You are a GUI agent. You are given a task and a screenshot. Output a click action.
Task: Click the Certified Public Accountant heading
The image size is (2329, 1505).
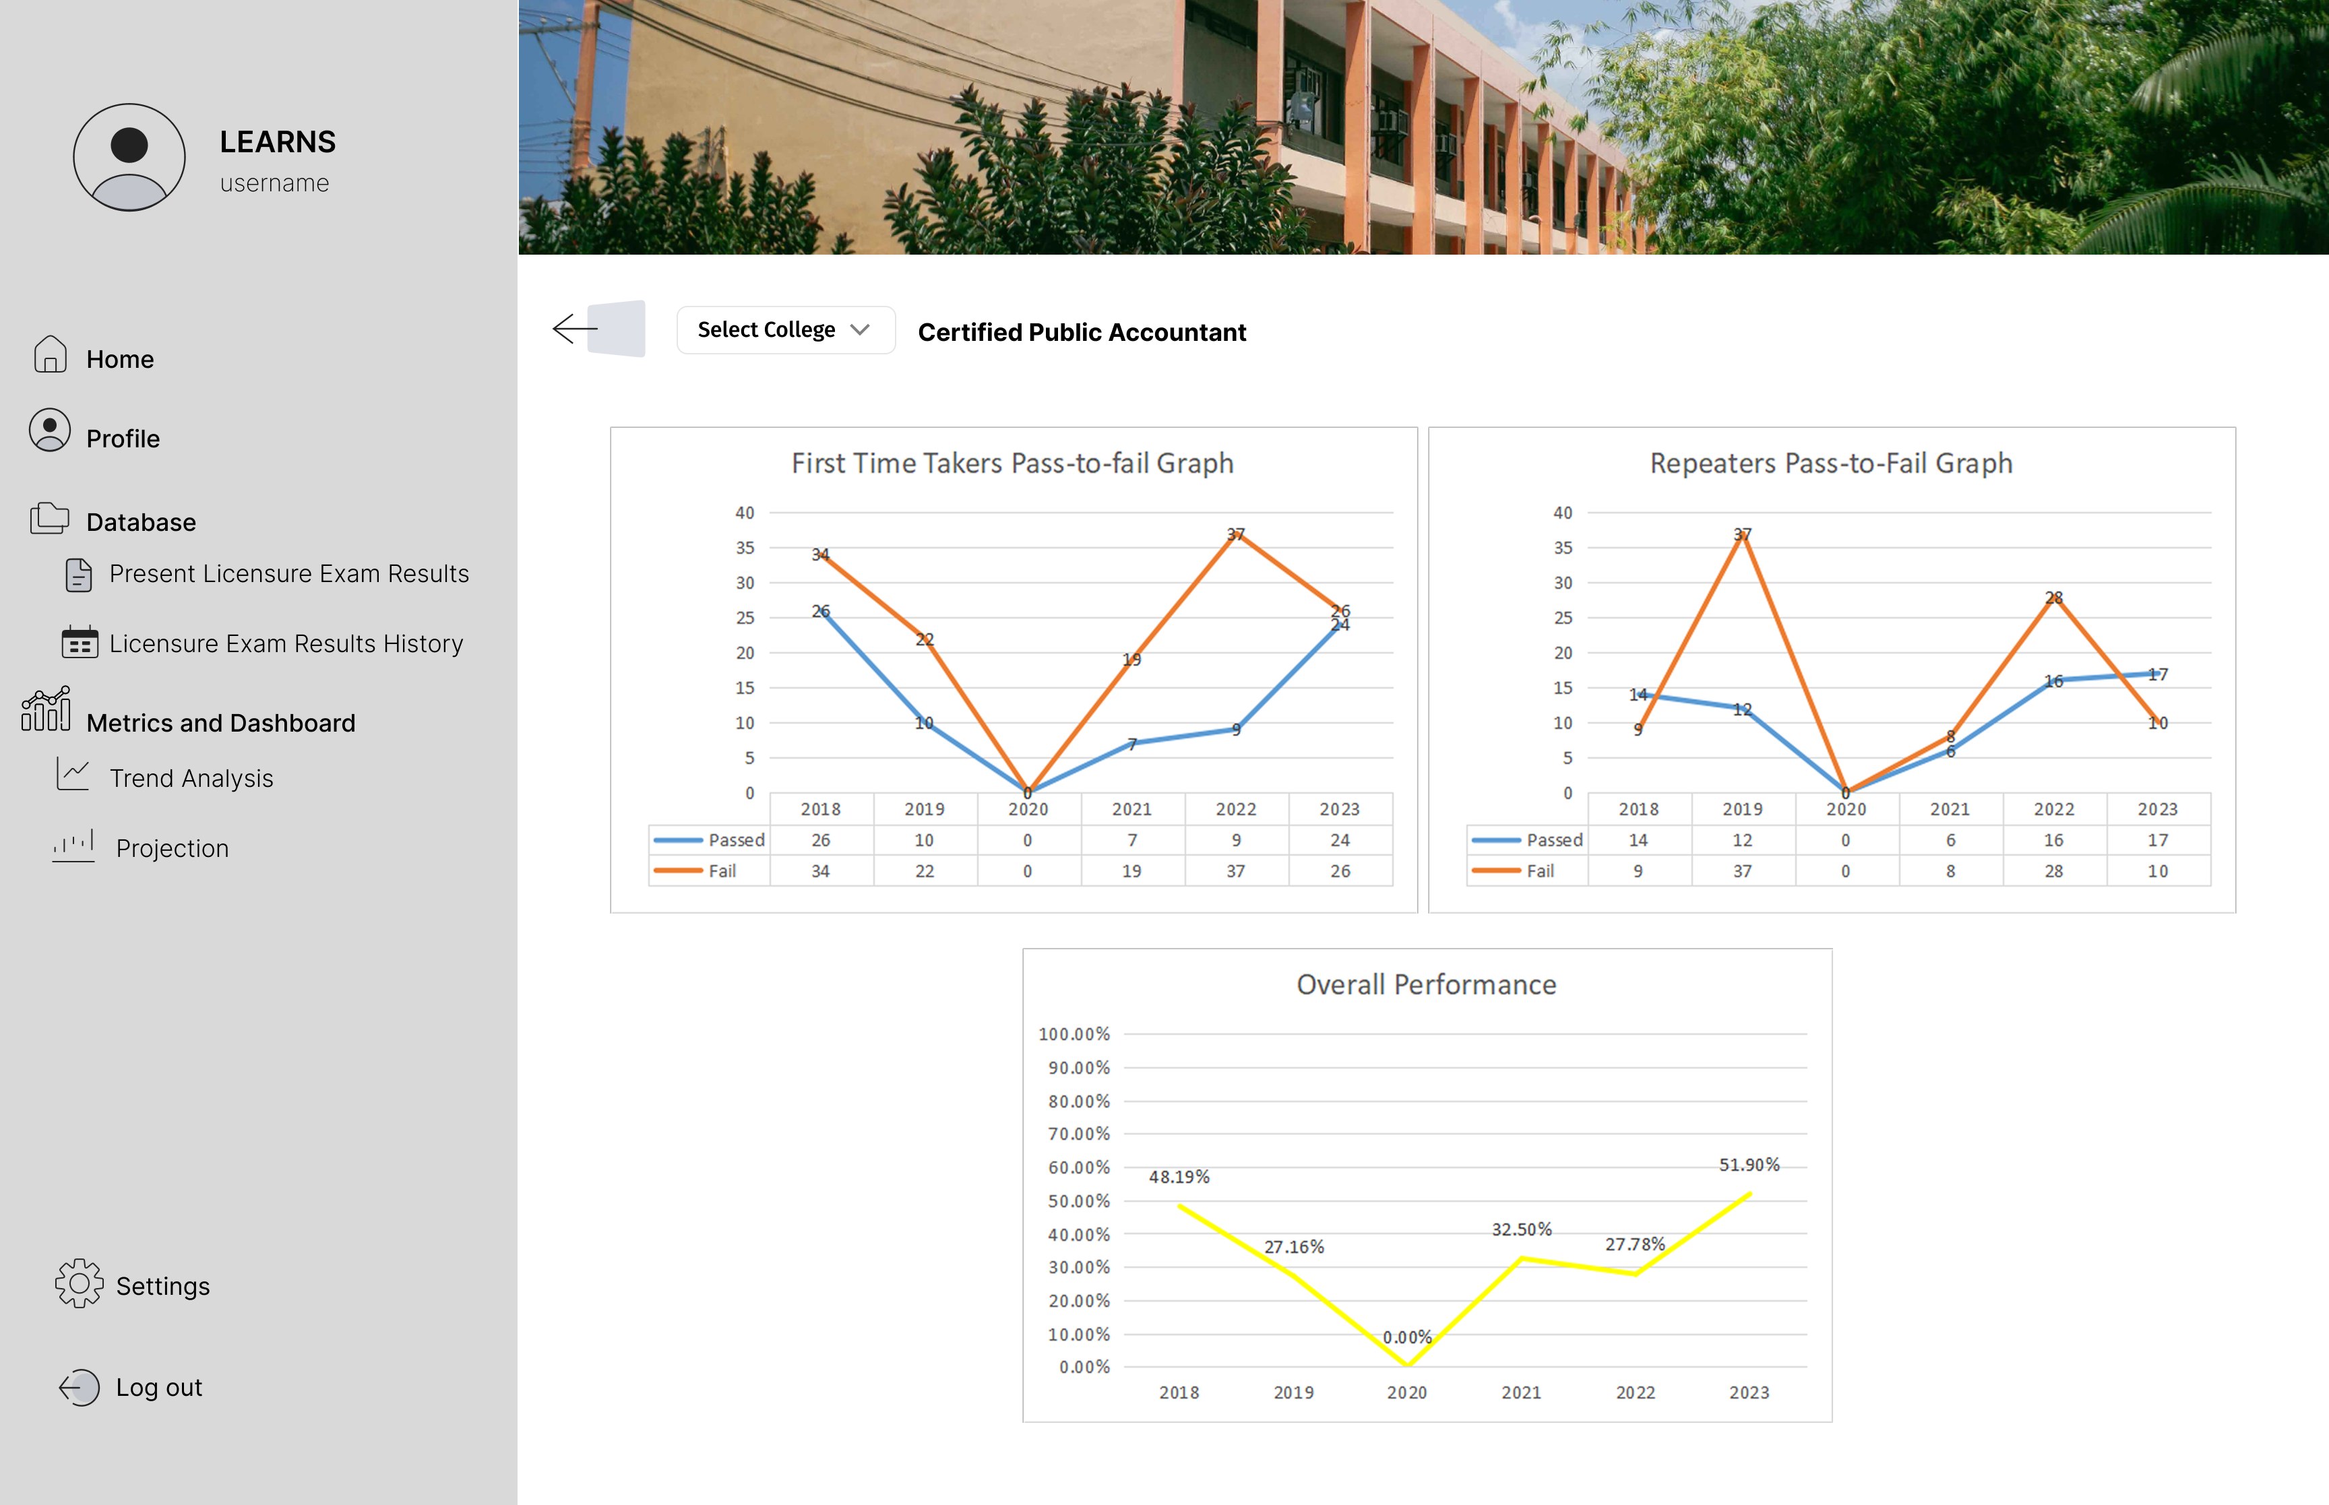click(x=1082, y=332)
